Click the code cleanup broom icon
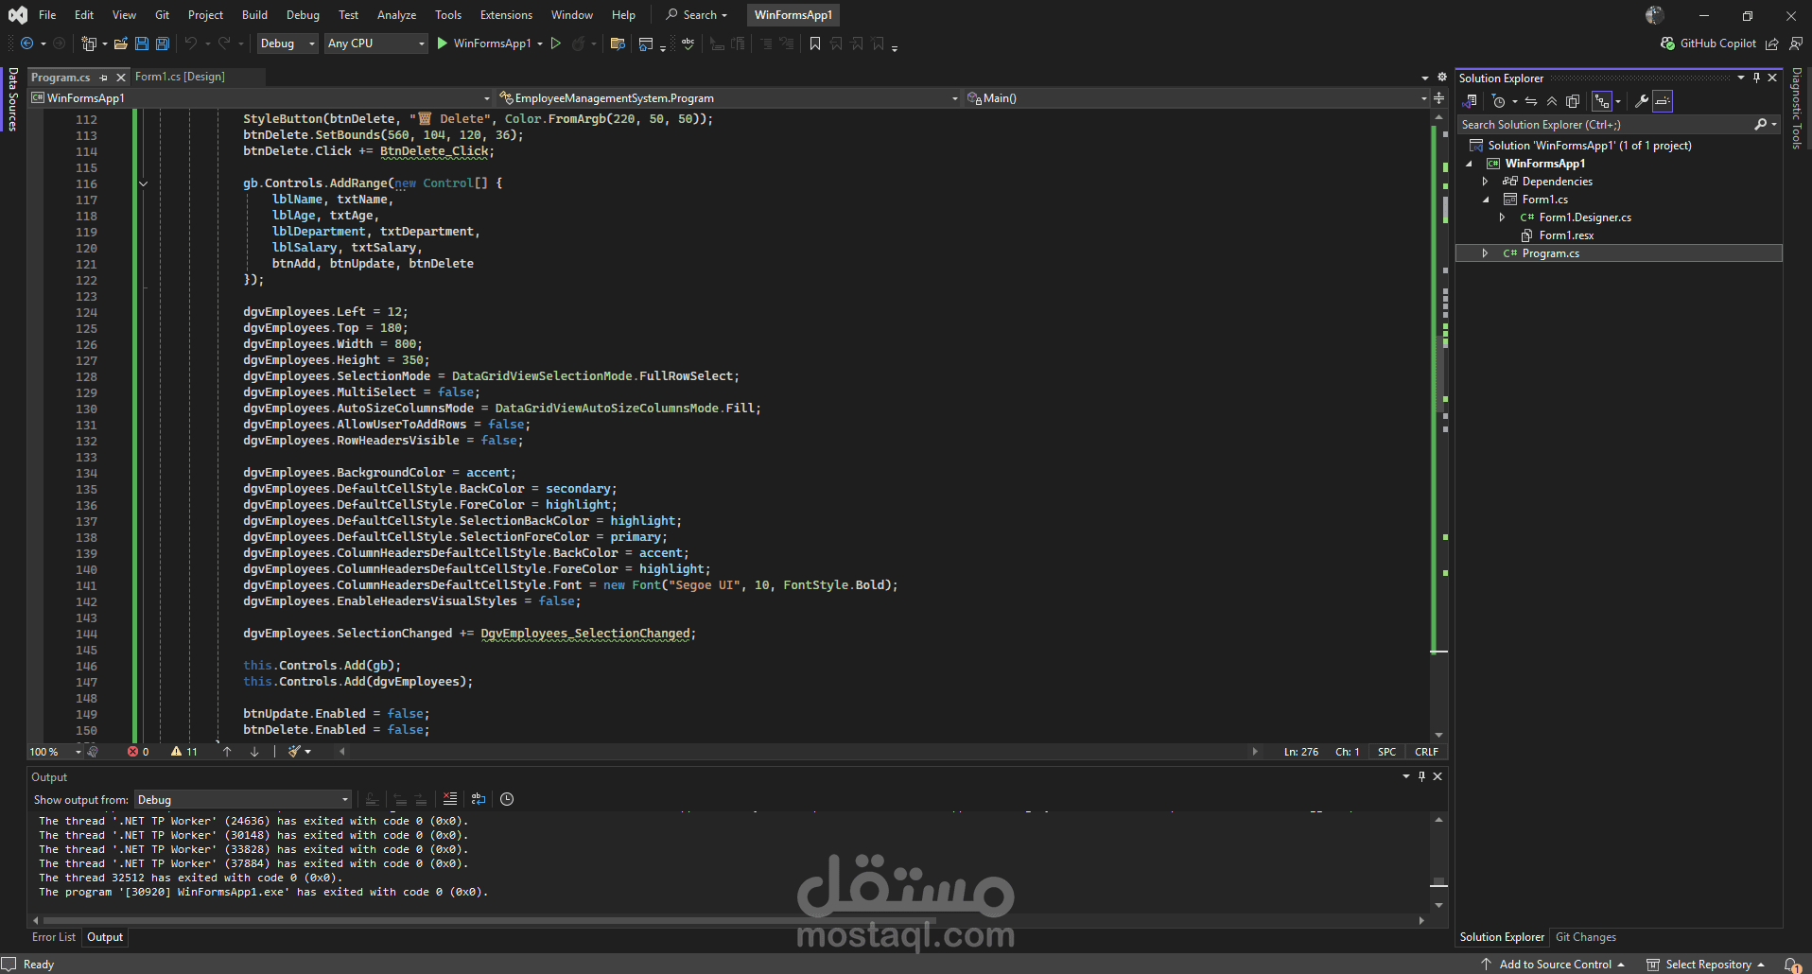This screenshot has width=1812, height=974. pos(295,752)
